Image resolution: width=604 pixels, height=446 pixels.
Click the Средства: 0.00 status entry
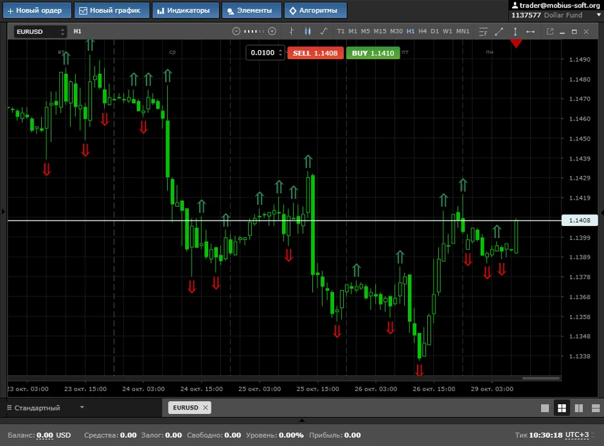110,435
